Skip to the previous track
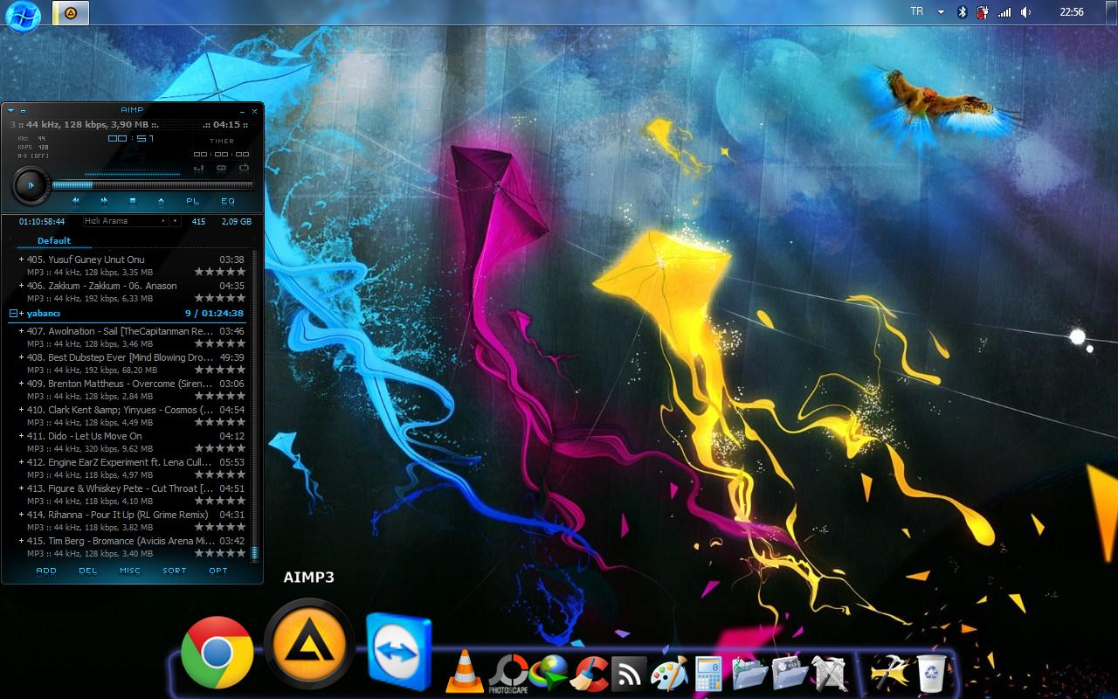Screen dimensions: 1118x699 point(76,201)
